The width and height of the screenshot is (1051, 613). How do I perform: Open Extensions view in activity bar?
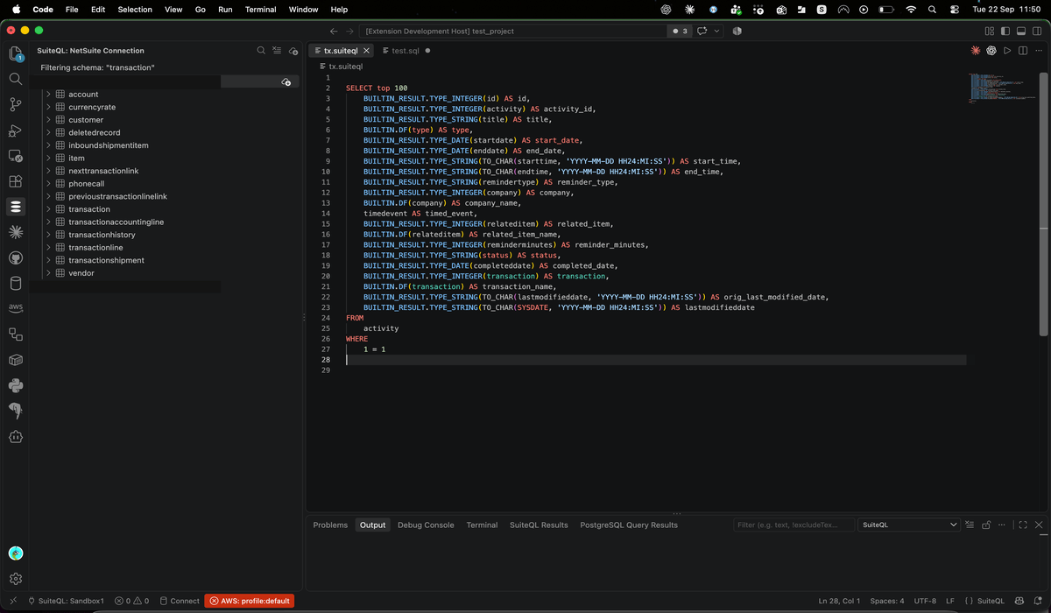[x=16, y=181]
